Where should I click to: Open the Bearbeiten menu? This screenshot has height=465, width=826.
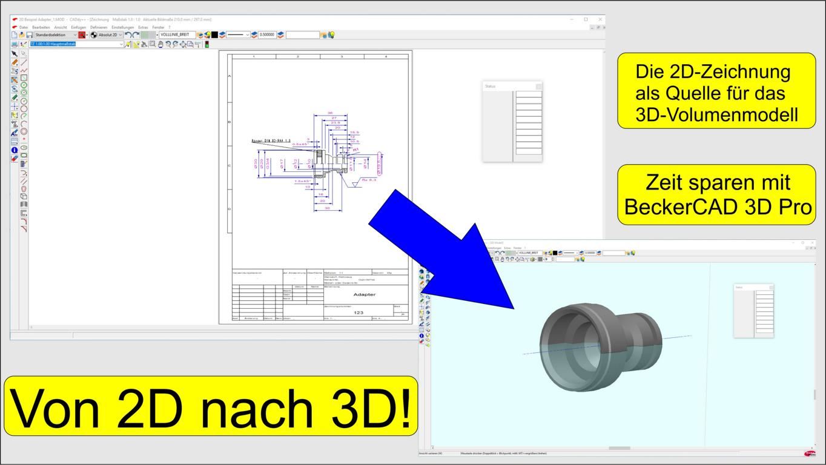click(x=41, y=27)
